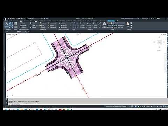Click the Sign In user button
Image resolution: width=168 pixels, height=126 pixels.
pos(145,19)
